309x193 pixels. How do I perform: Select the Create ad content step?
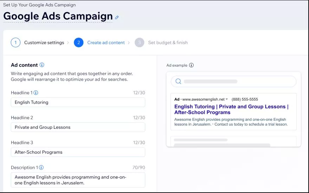106,43
